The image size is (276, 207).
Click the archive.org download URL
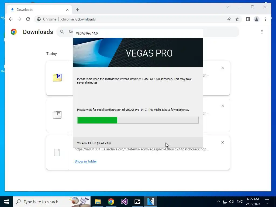click(142, 149)
